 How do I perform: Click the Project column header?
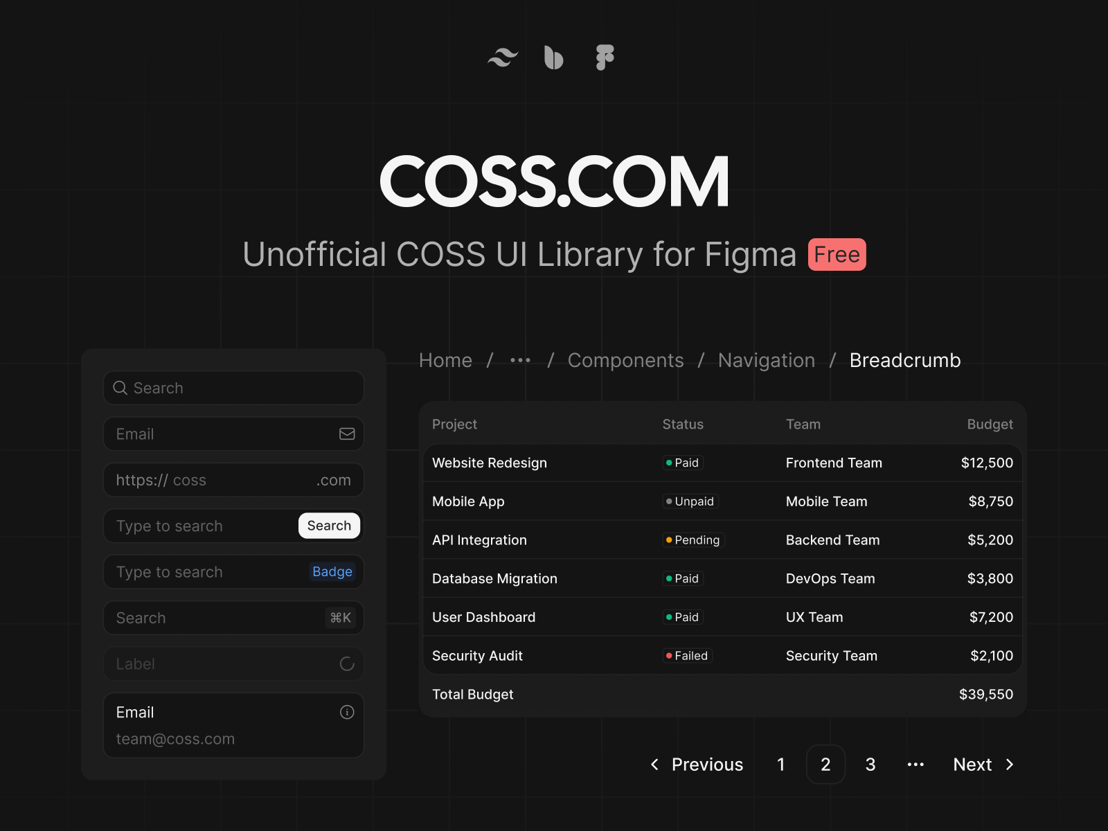pyautogui.click(x=454, y=424)
